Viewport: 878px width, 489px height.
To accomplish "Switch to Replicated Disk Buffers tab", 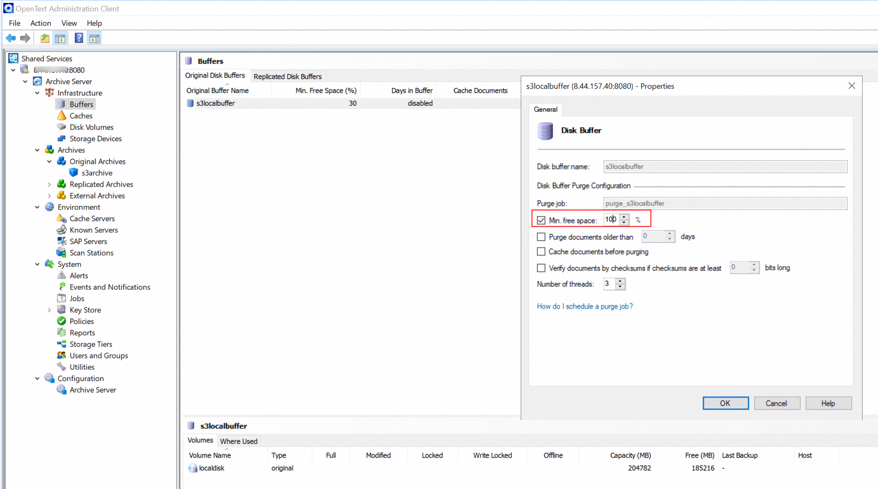I will coord(288,77).
